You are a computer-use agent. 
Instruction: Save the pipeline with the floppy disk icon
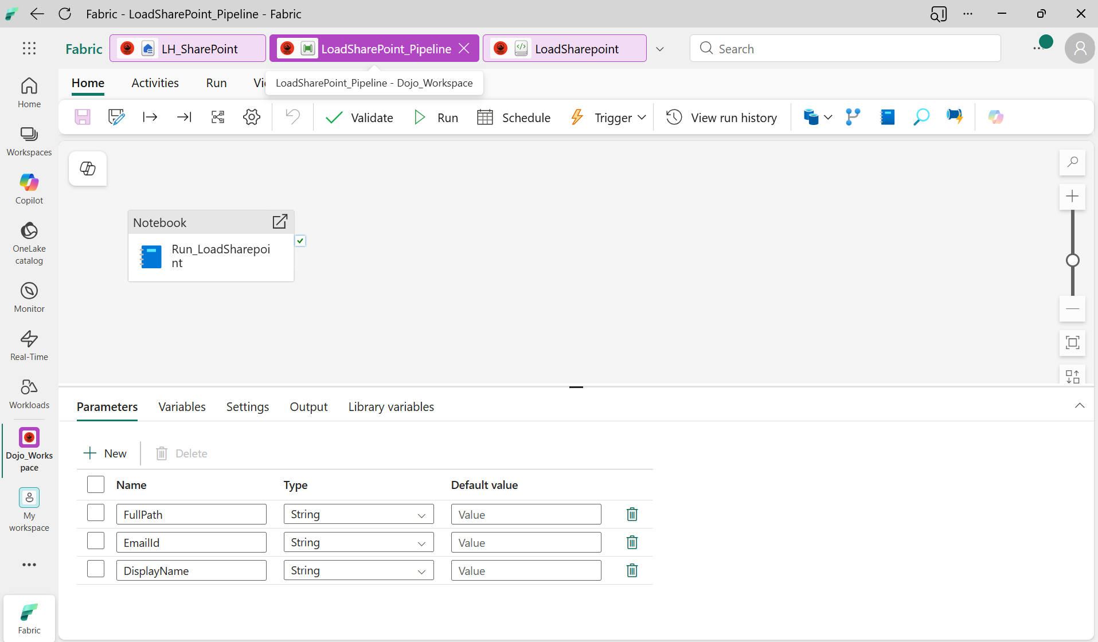pos(83,117)
